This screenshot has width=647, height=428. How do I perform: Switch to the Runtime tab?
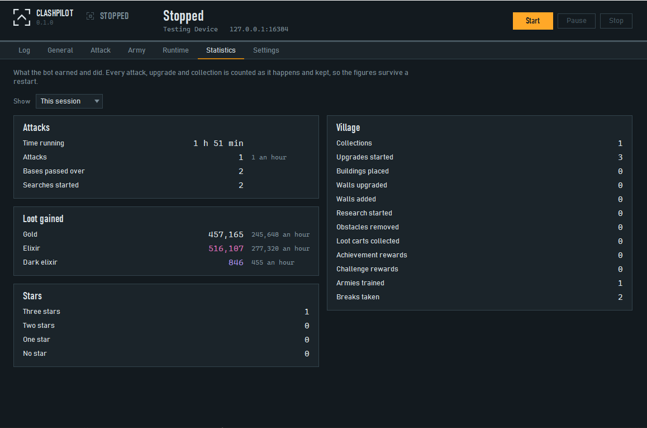175,50
